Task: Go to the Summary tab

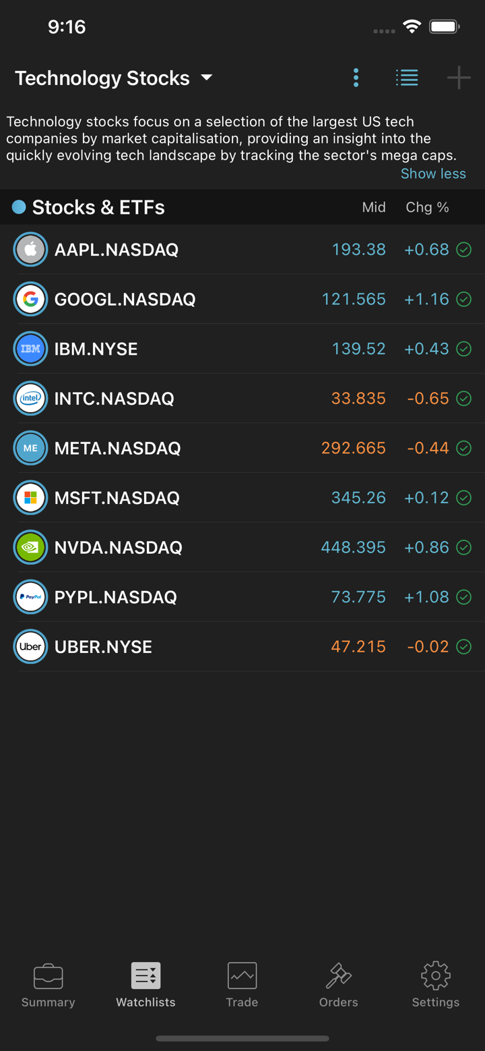Action: [48, 985]
